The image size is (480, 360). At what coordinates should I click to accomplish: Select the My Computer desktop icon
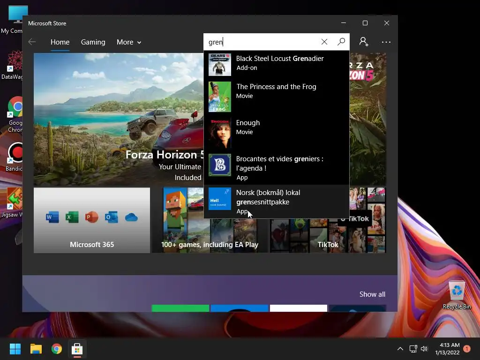pos(12,20)
